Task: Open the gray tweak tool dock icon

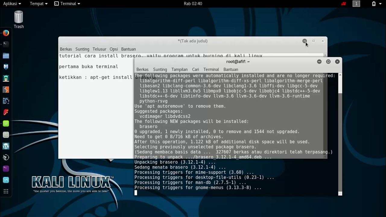Action: click(6, 135)
